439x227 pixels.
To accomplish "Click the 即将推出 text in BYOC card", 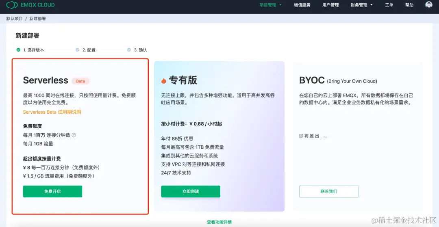I will 313,136.
